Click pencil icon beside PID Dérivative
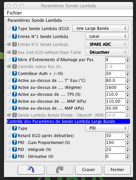The width and height of the screenshot is (136, 180). (x=9, y=156)
